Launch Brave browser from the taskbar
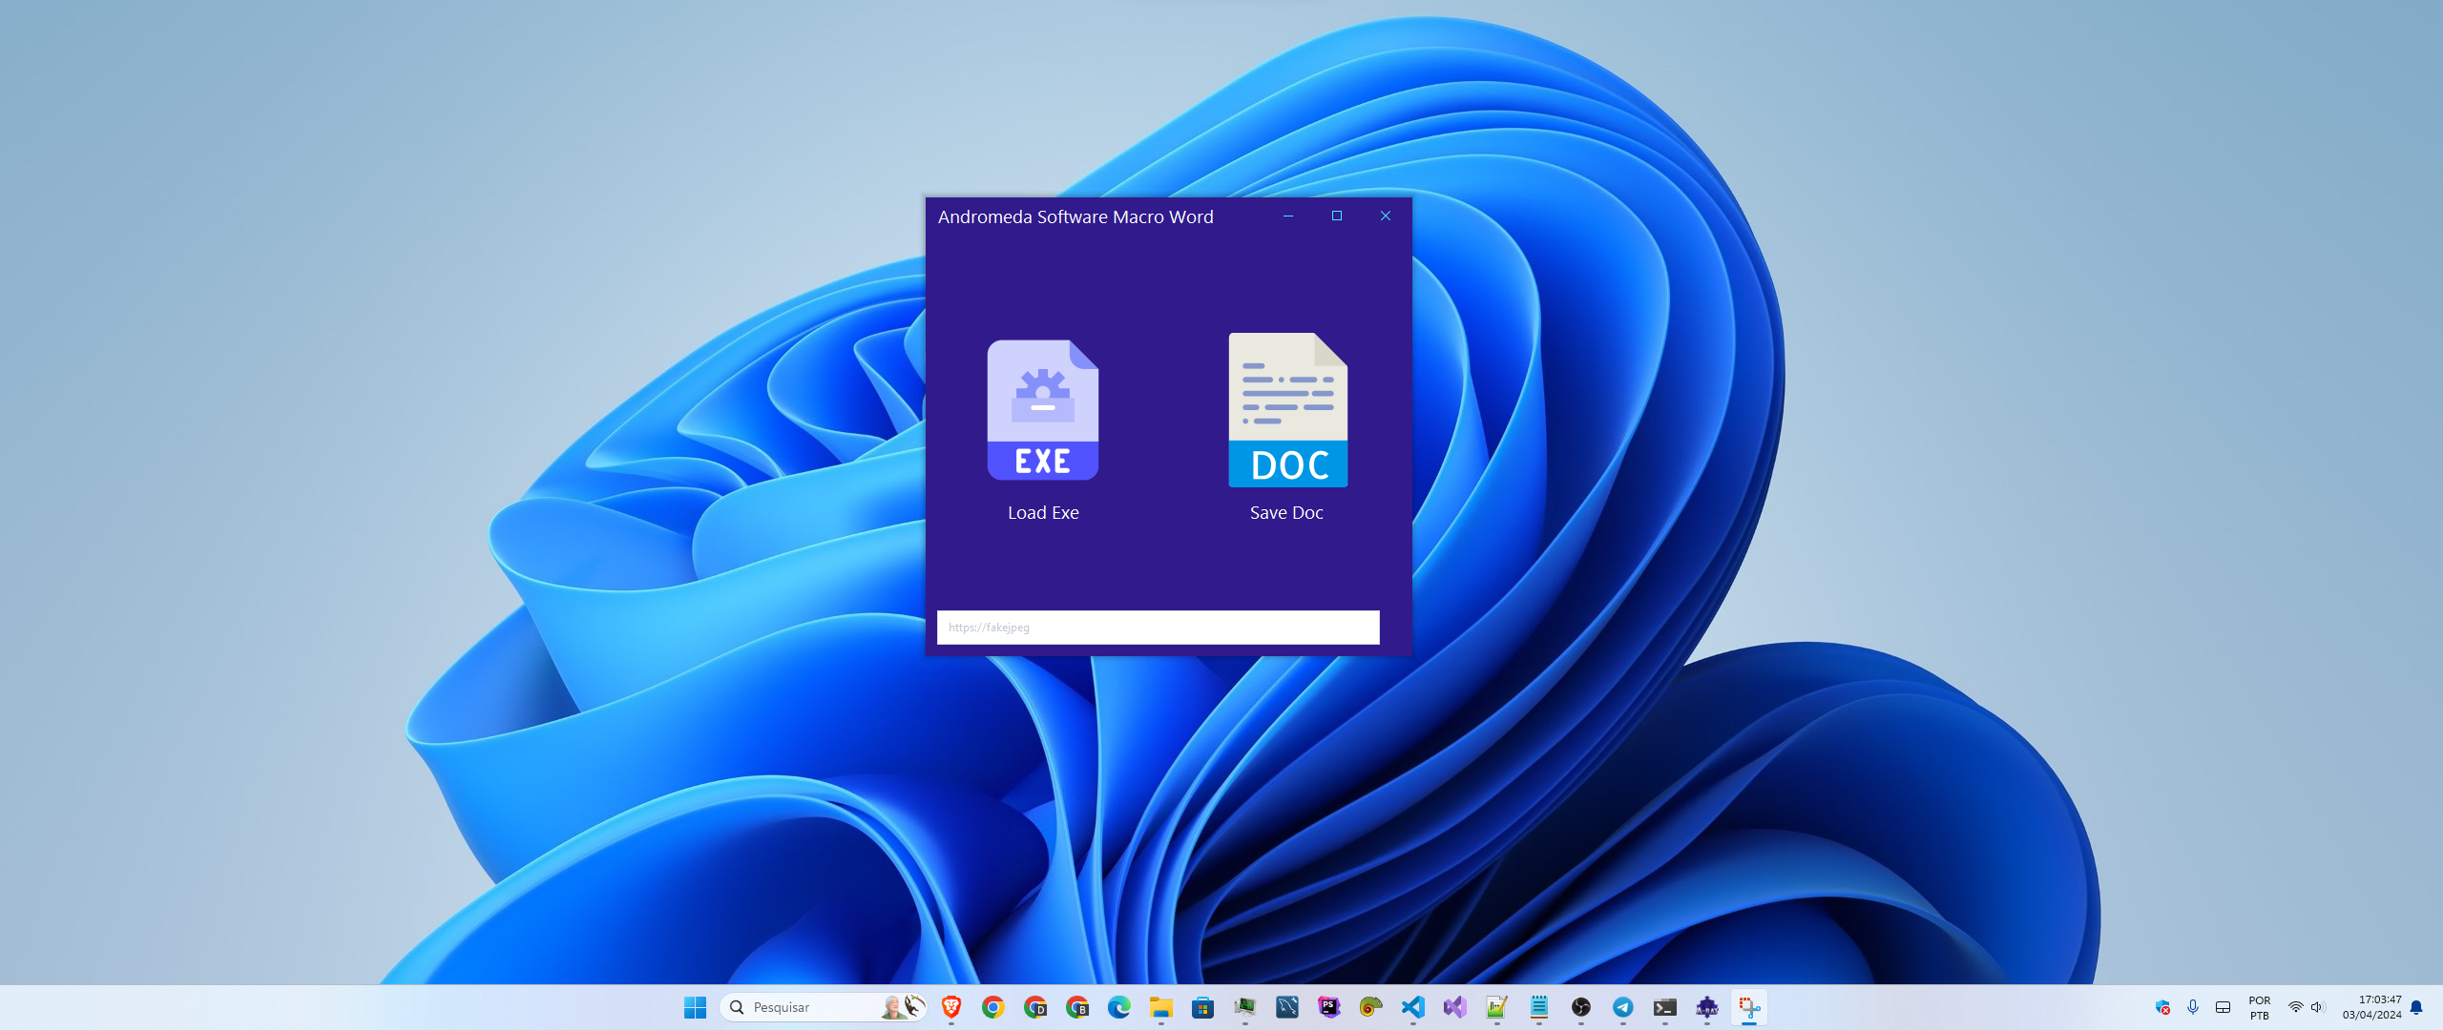 pos(950,1006)
